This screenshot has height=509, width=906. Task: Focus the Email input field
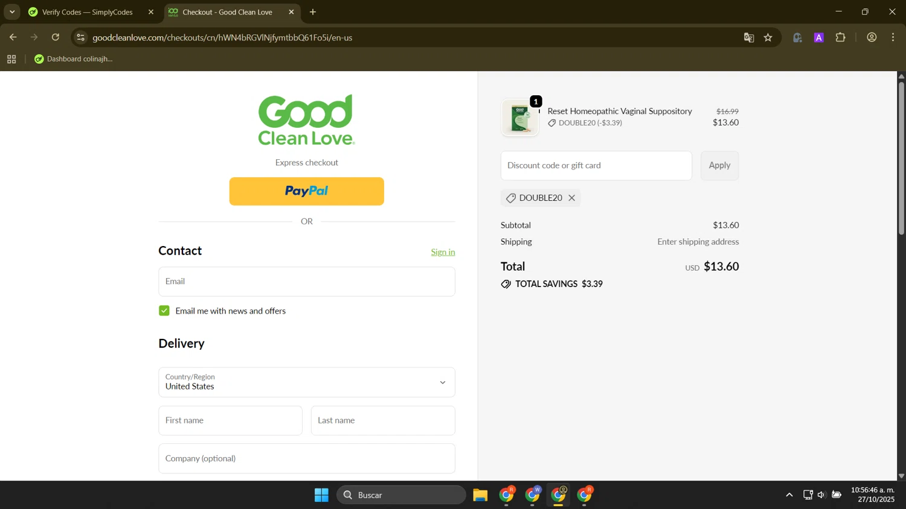[x=306, y=282]
